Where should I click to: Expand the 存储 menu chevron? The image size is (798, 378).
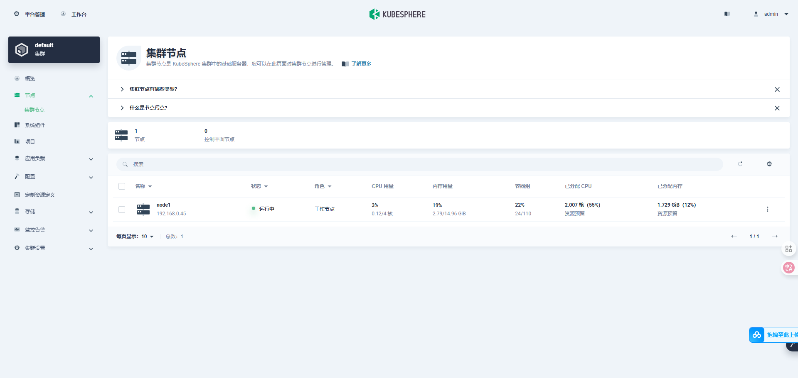click(91, 212)
